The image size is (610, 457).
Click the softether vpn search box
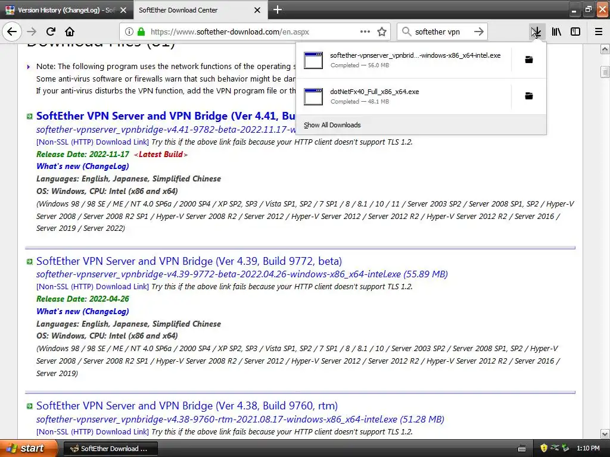(443, 32)
